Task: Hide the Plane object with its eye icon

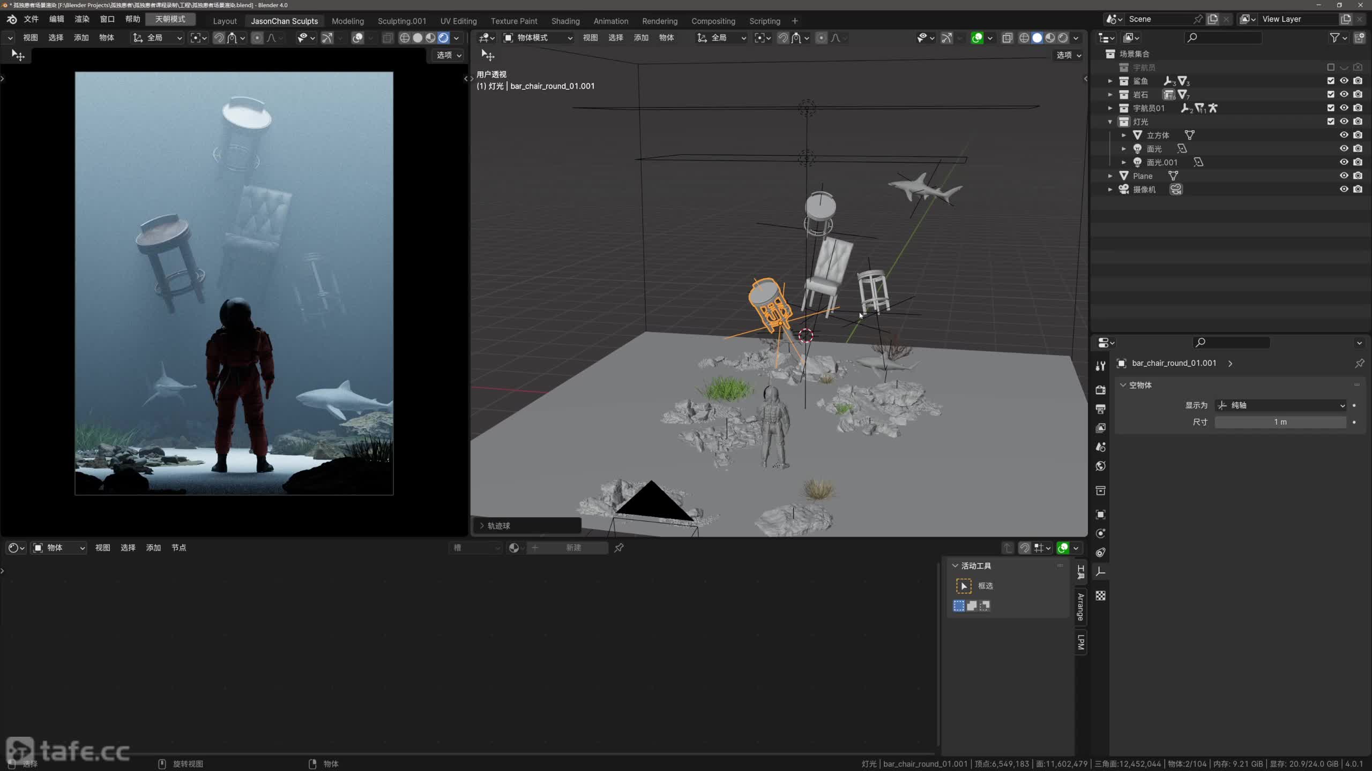Action: click(x=1344, y=176)
